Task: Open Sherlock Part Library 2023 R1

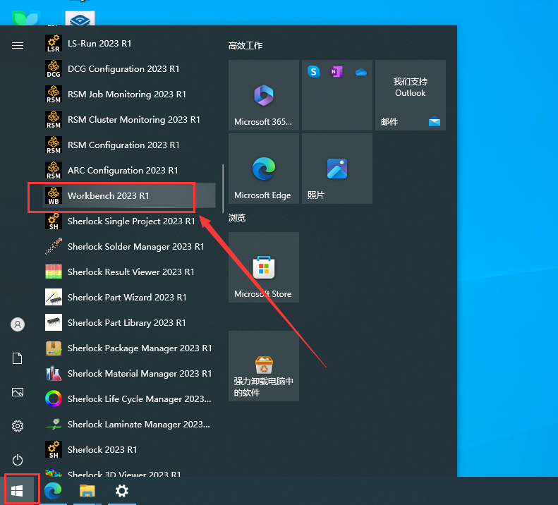Action: (126, 323)
